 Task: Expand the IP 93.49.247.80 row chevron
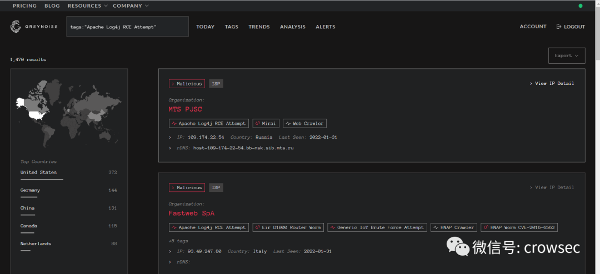(171, 251)
